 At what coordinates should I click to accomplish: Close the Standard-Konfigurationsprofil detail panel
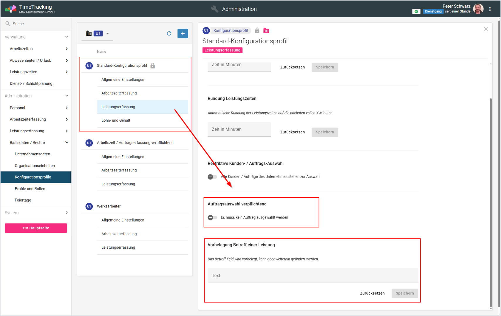pyautogui.click(x=486, y=29)
